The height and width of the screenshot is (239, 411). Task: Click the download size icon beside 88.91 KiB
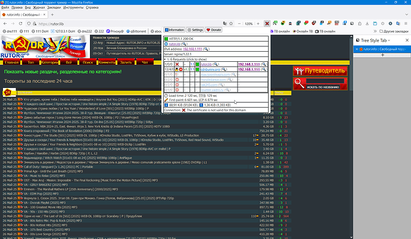(166, 105)
